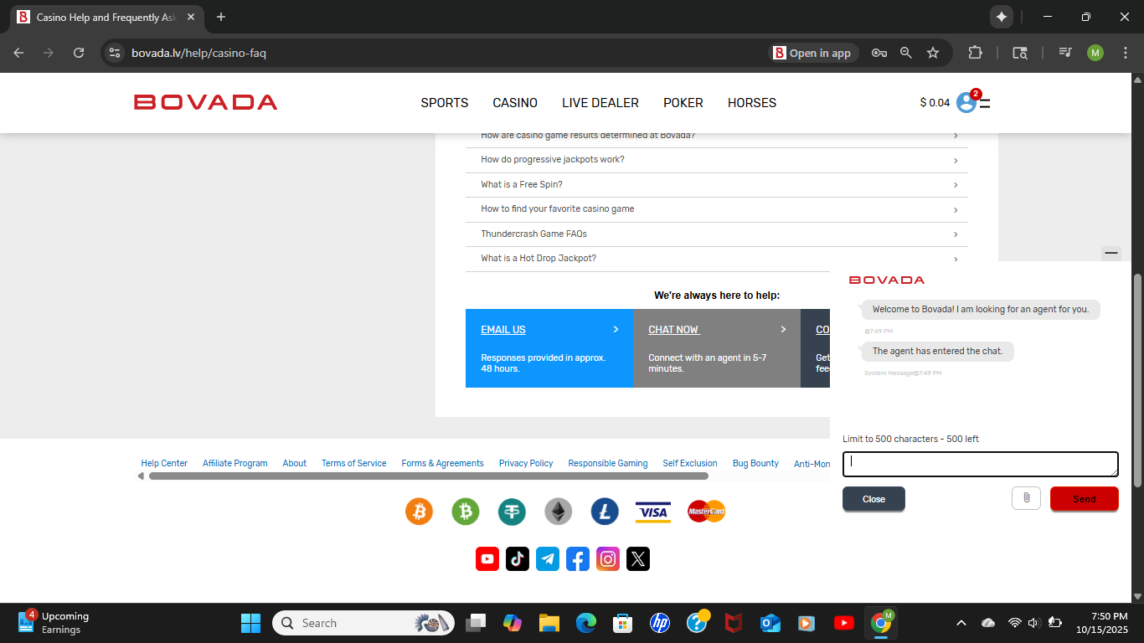This screenshot has height=643, width=1144.
Task: Open Bovada's YouTube social icon
Action: [487, 559]
